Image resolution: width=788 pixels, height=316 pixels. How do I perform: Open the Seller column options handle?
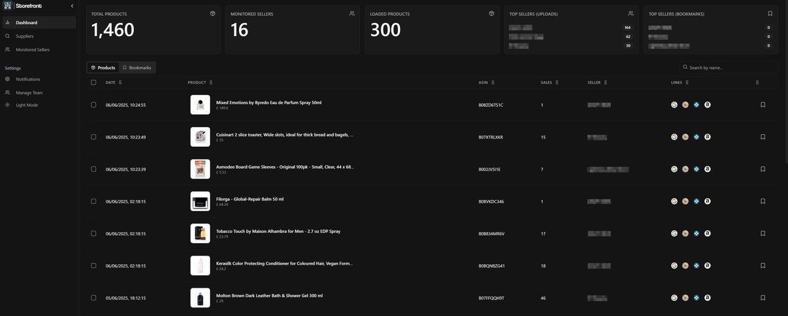tap(605, 83)
